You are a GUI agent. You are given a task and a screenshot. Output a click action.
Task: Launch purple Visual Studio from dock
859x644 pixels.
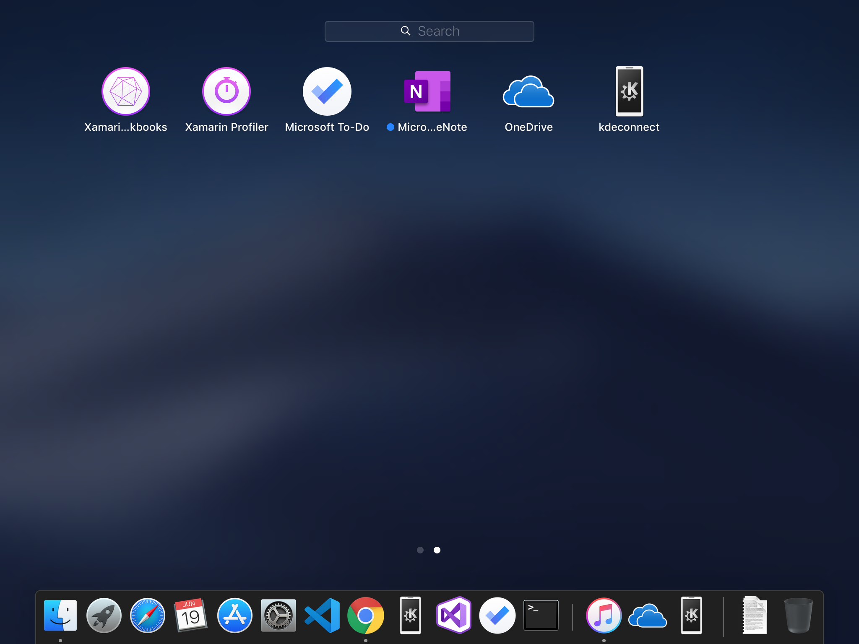[454, 615]
